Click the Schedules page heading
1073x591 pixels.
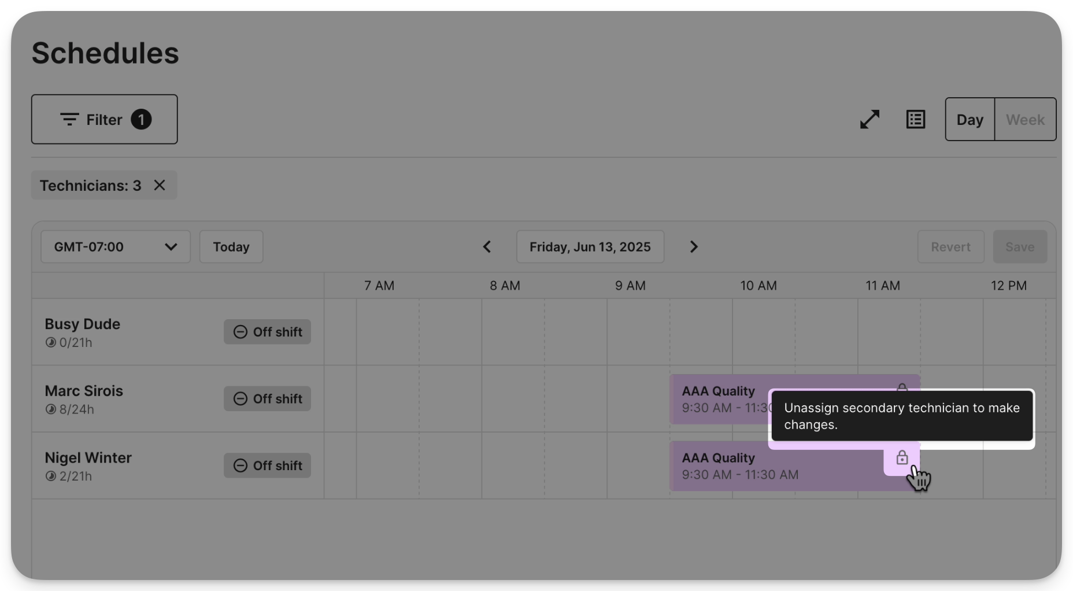pos(105,53)
